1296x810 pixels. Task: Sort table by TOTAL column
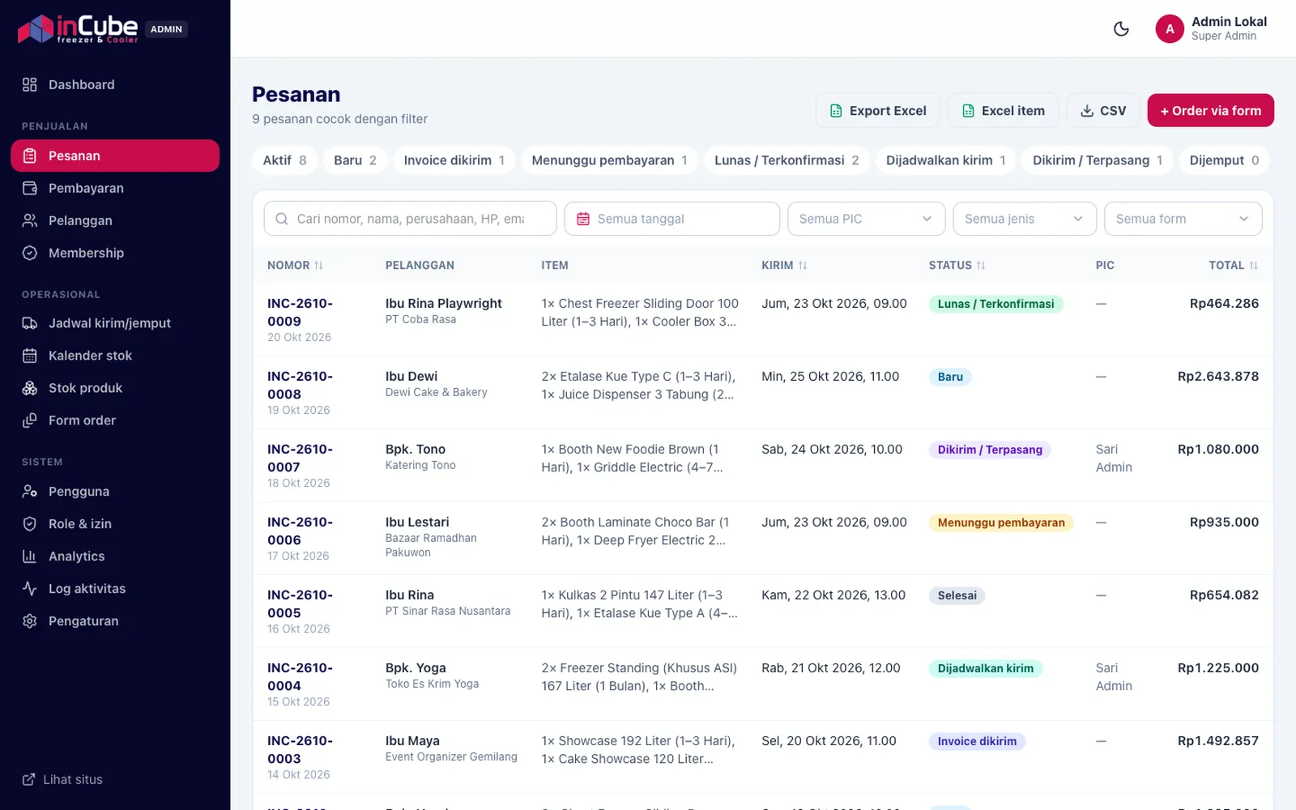click(1233, 266)
